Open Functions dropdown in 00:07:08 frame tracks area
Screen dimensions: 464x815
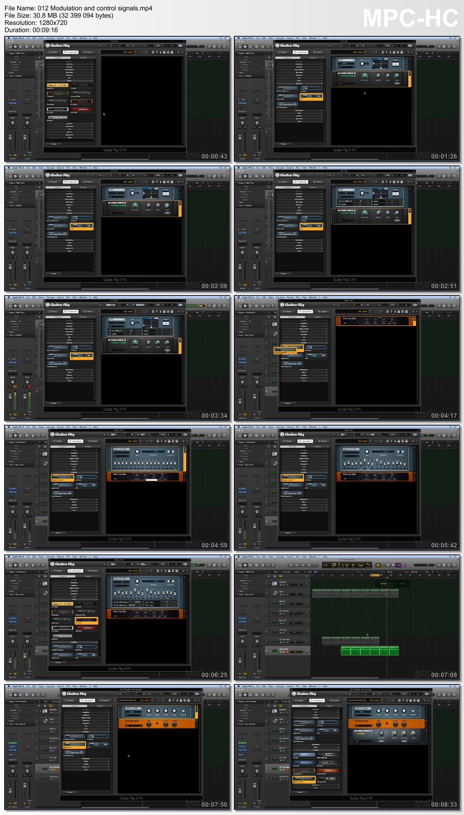(x=286, y=572)
